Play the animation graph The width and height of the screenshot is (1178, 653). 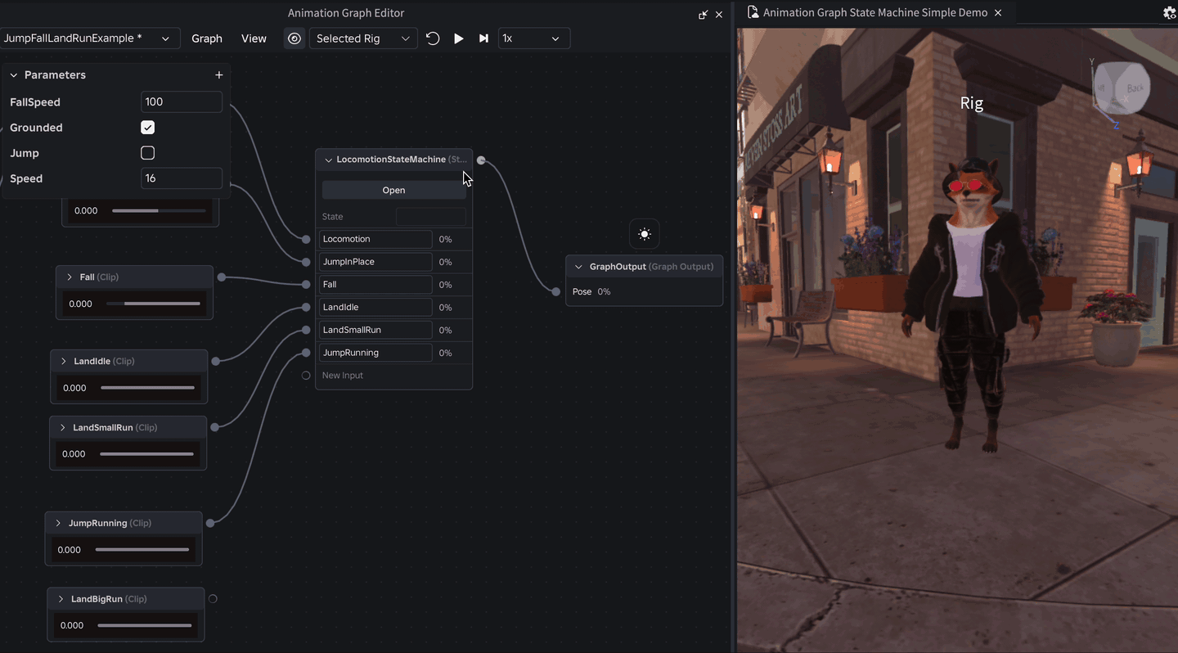tap(459, 38)
